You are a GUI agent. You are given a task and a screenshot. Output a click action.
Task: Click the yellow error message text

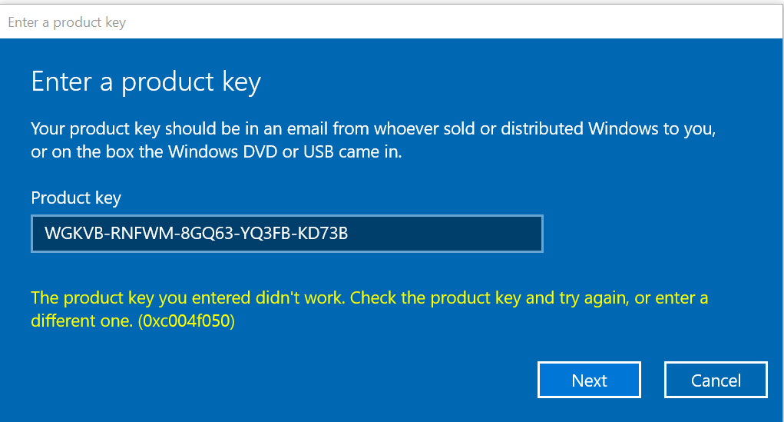(369, 309)
